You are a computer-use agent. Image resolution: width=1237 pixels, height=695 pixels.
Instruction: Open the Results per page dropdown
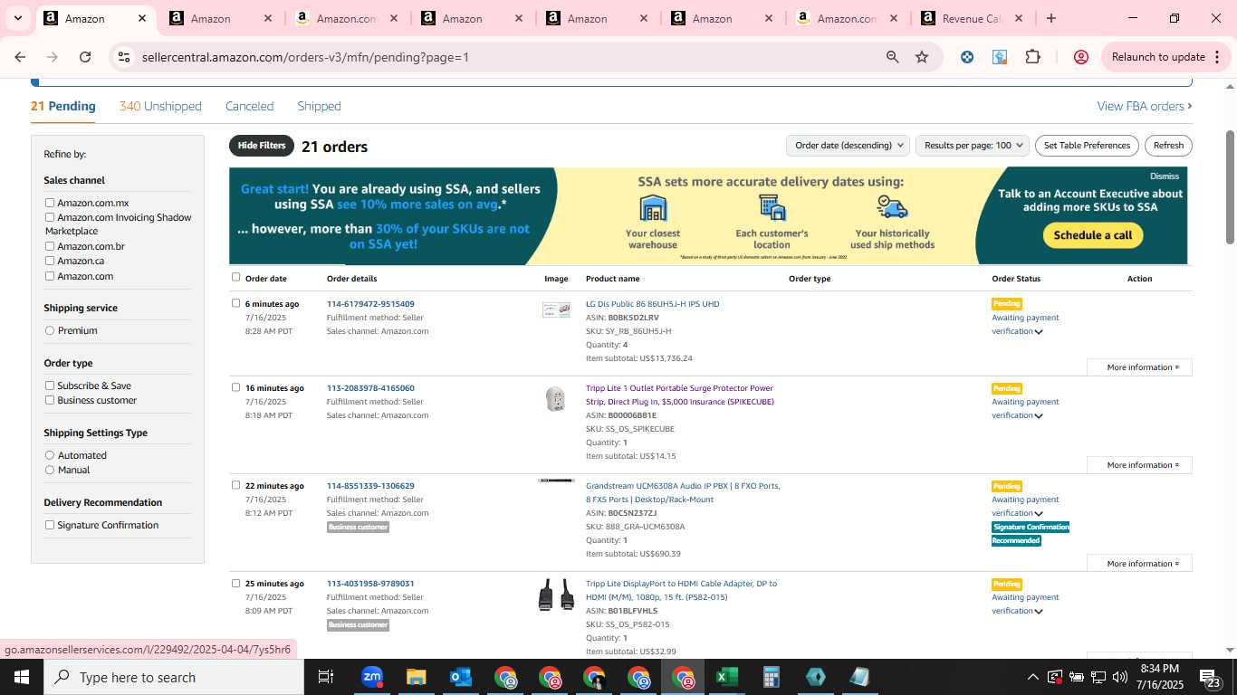pos(973,145)
